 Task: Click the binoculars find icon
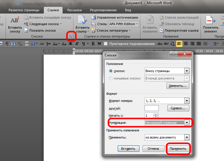14,44
